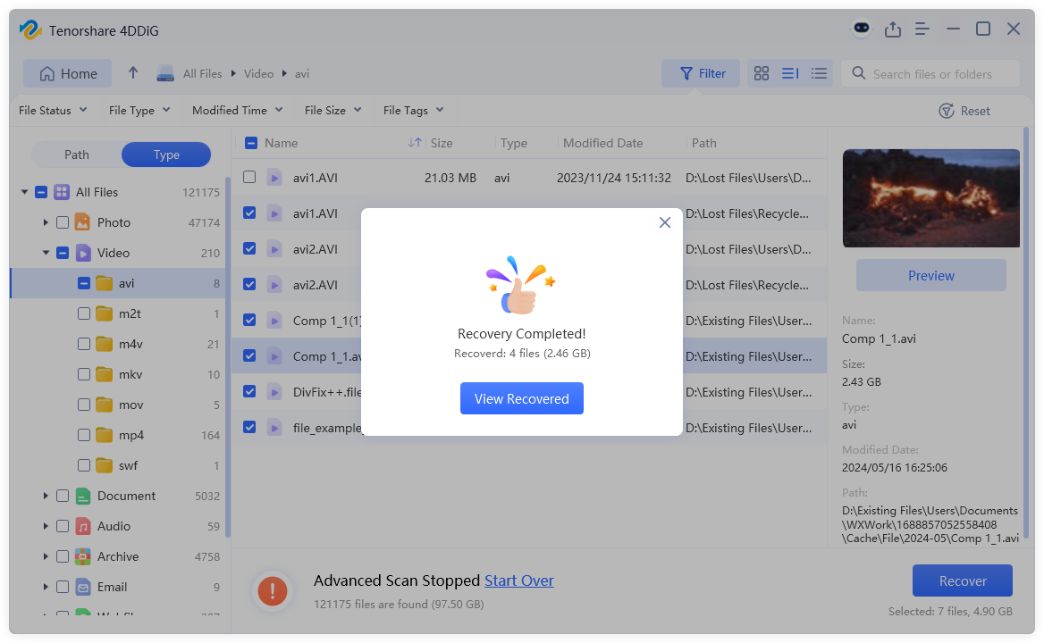This screenshot has height=643, width=1044.
Task: Check the first avi1.AVI file checkbox
Action: 249,177
